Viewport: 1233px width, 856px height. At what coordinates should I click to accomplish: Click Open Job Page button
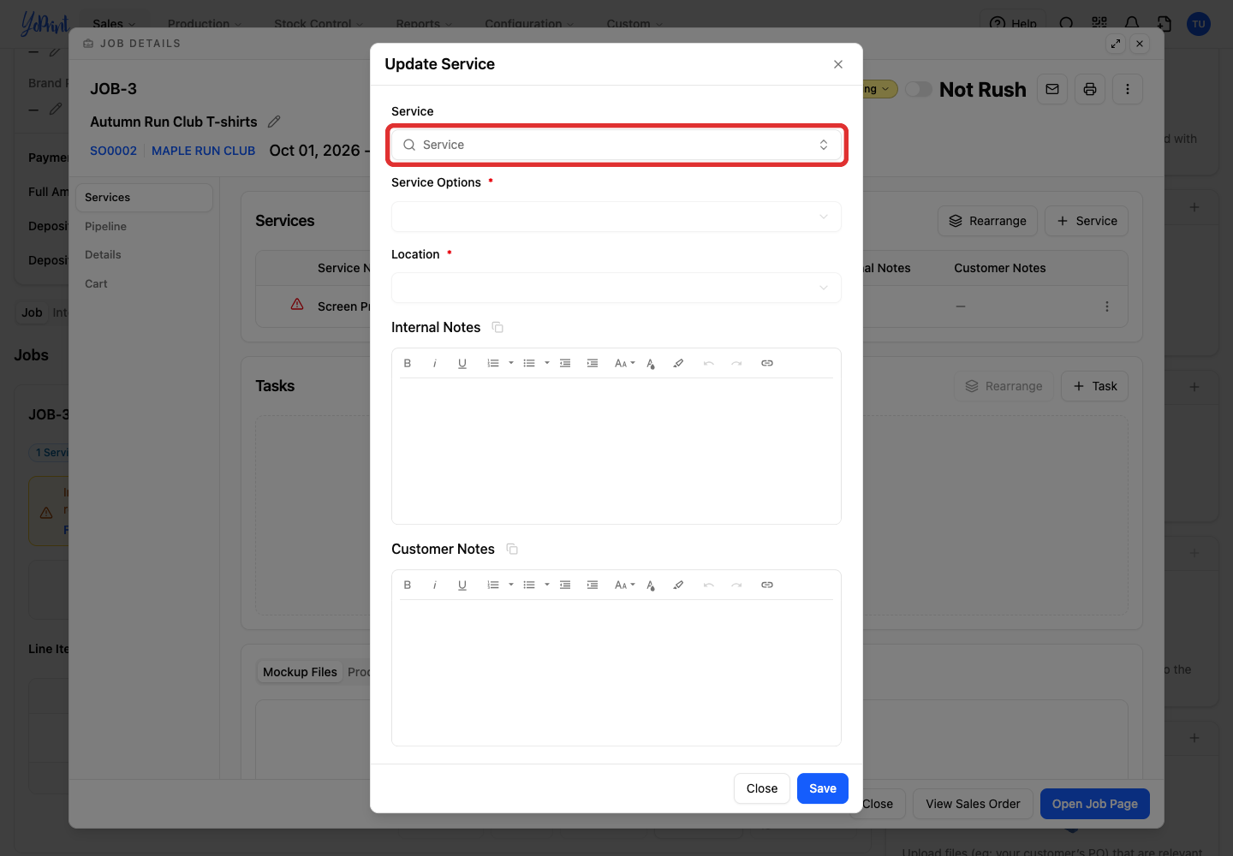click(1095, 804)
